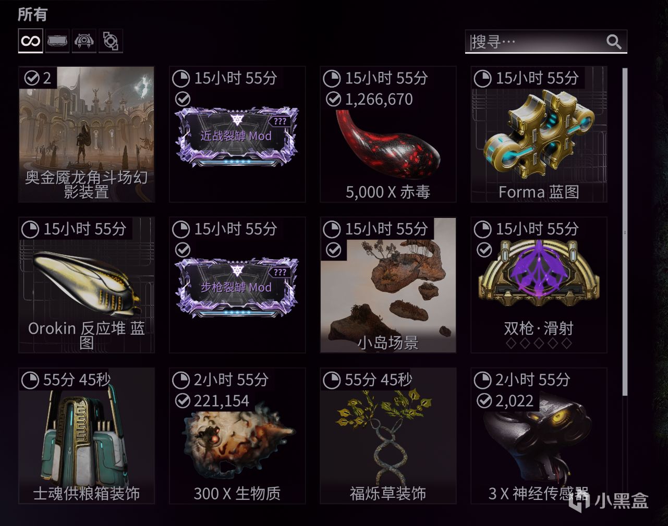Screen dimensions: 668x526
Task: Select the companion sentinel filter icon
Action: (x=84, y=41)
